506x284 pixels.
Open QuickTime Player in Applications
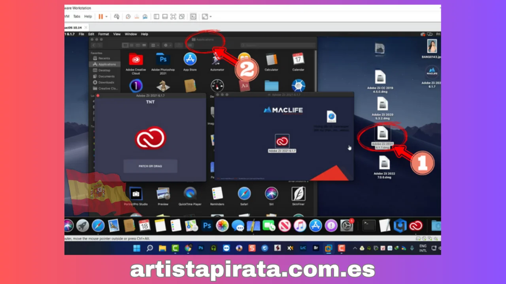point(190,193)
